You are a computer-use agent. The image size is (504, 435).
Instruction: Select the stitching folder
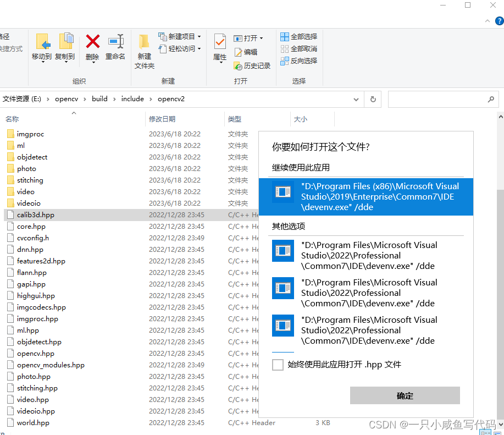pos(30,180)
